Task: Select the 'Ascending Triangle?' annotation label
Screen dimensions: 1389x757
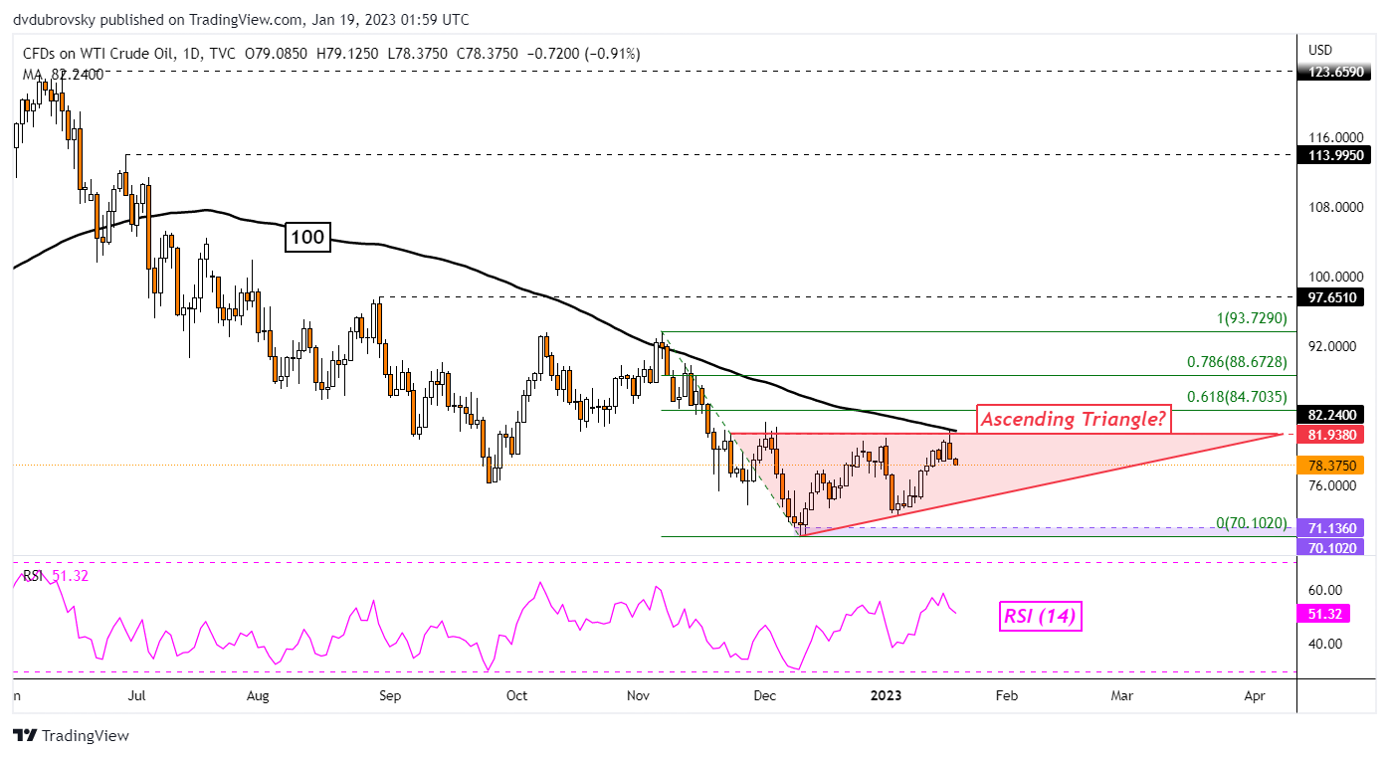Action: tap(1073, 420)
